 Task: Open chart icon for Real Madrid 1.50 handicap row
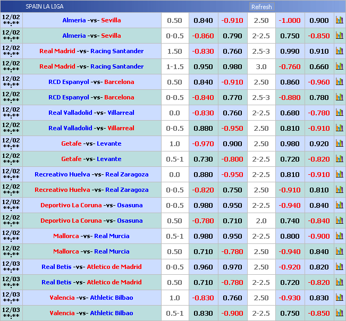click(x=339, y=51)
